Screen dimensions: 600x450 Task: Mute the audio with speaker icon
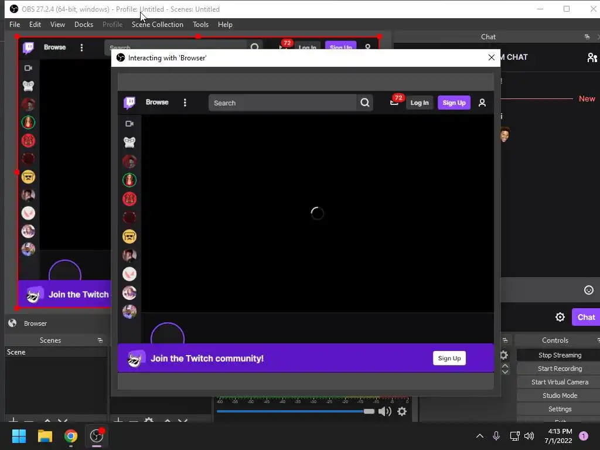pos(384,411)
